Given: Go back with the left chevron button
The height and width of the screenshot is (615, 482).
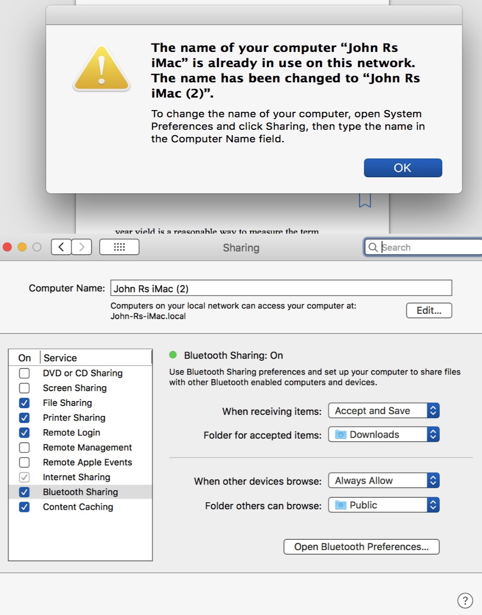Looking at the screenshot, I should [61, 247].
